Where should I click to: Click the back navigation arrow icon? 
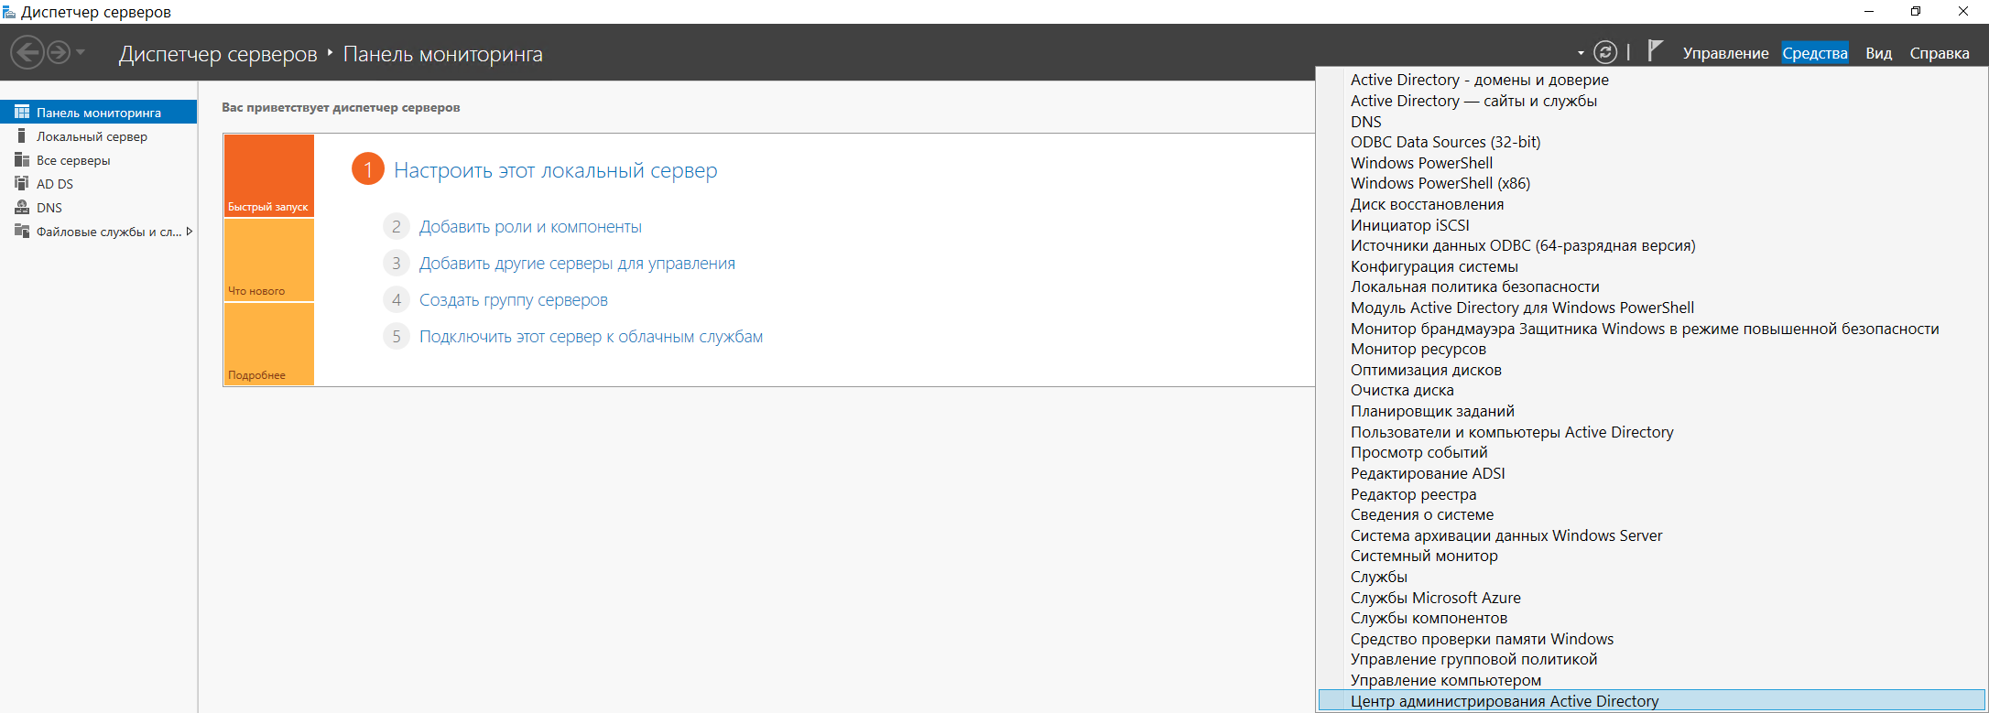[27, 52]
